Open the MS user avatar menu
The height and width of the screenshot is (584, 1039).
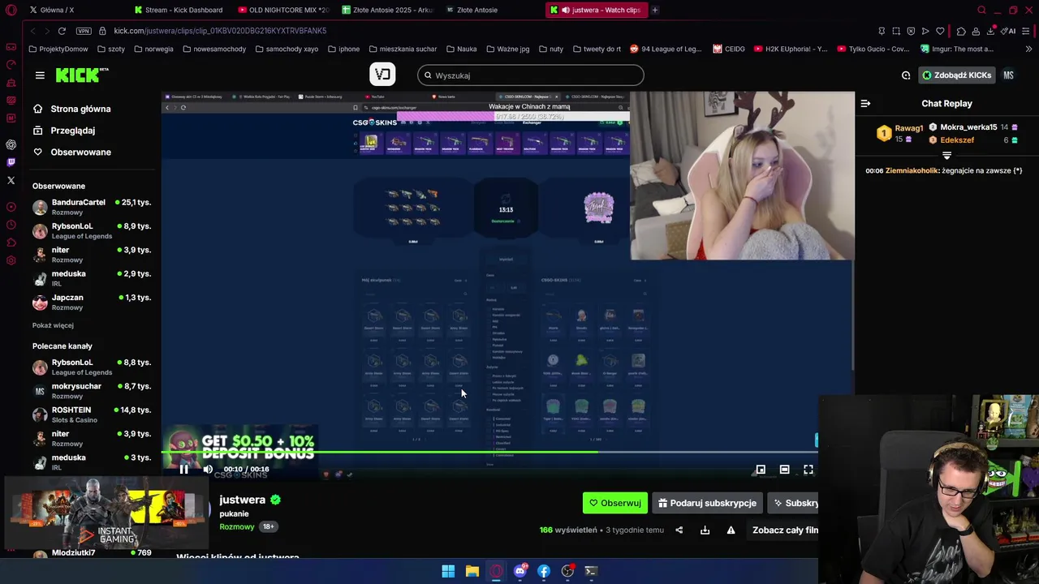(x=1008, y=75)
